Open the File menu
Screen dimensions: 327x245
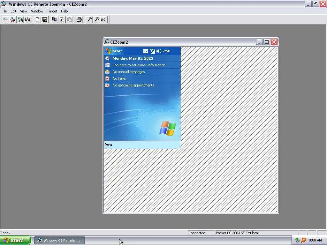4,11
